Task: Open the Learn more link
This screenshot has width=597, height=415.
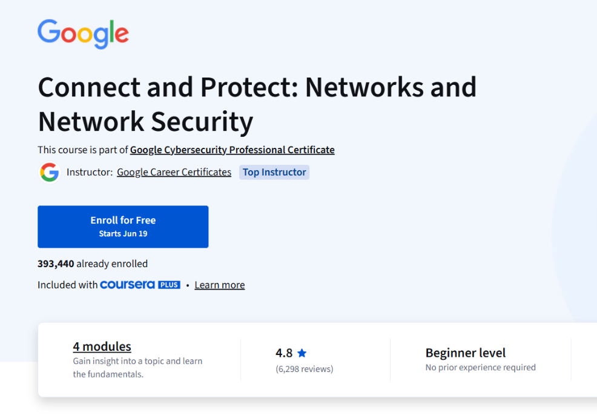Action: coord(219,285)
